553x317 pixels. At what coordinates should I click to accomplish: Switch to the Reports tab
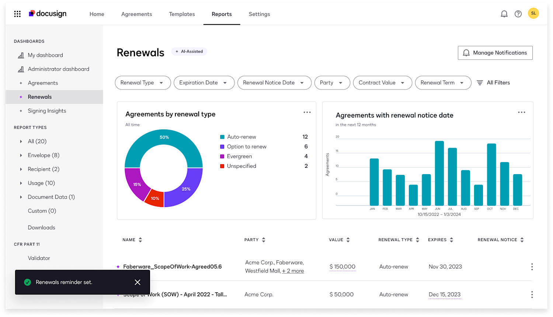[222, 14]
